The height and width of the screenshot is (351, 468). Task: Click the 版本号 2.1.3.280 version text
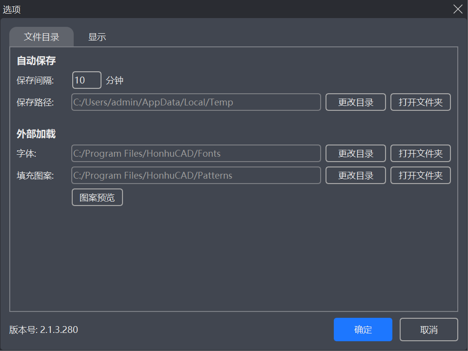click(x=43, y=330)
